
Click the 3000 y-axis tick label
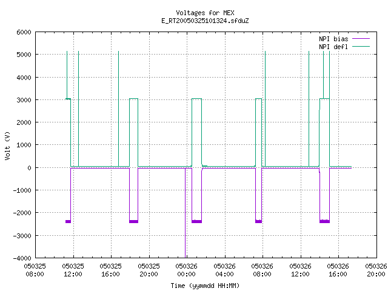24,100
